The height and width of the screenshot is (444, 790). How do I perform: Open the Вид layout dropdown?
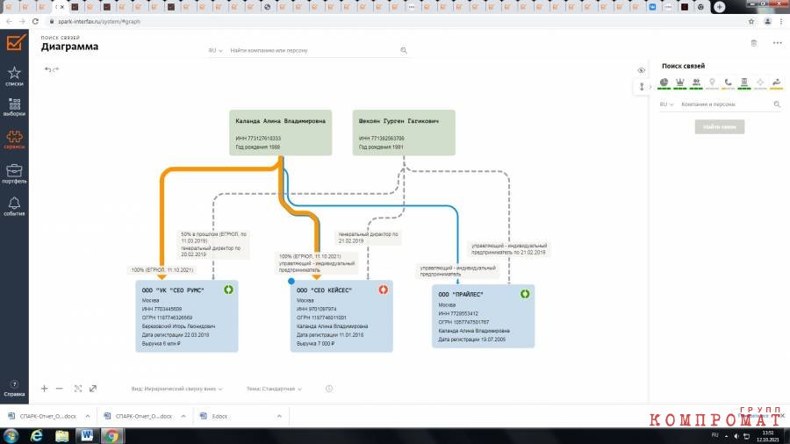pyautogui.click(x=176, y=389)
